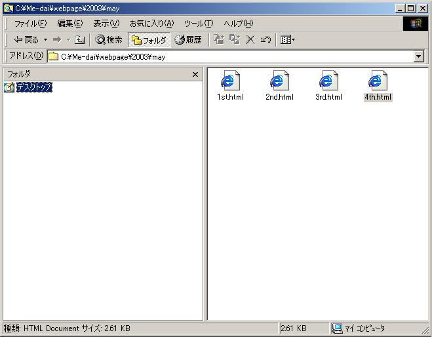Toggle the Folders (フォルダ) pane button
432x337 pixels.
149,40
